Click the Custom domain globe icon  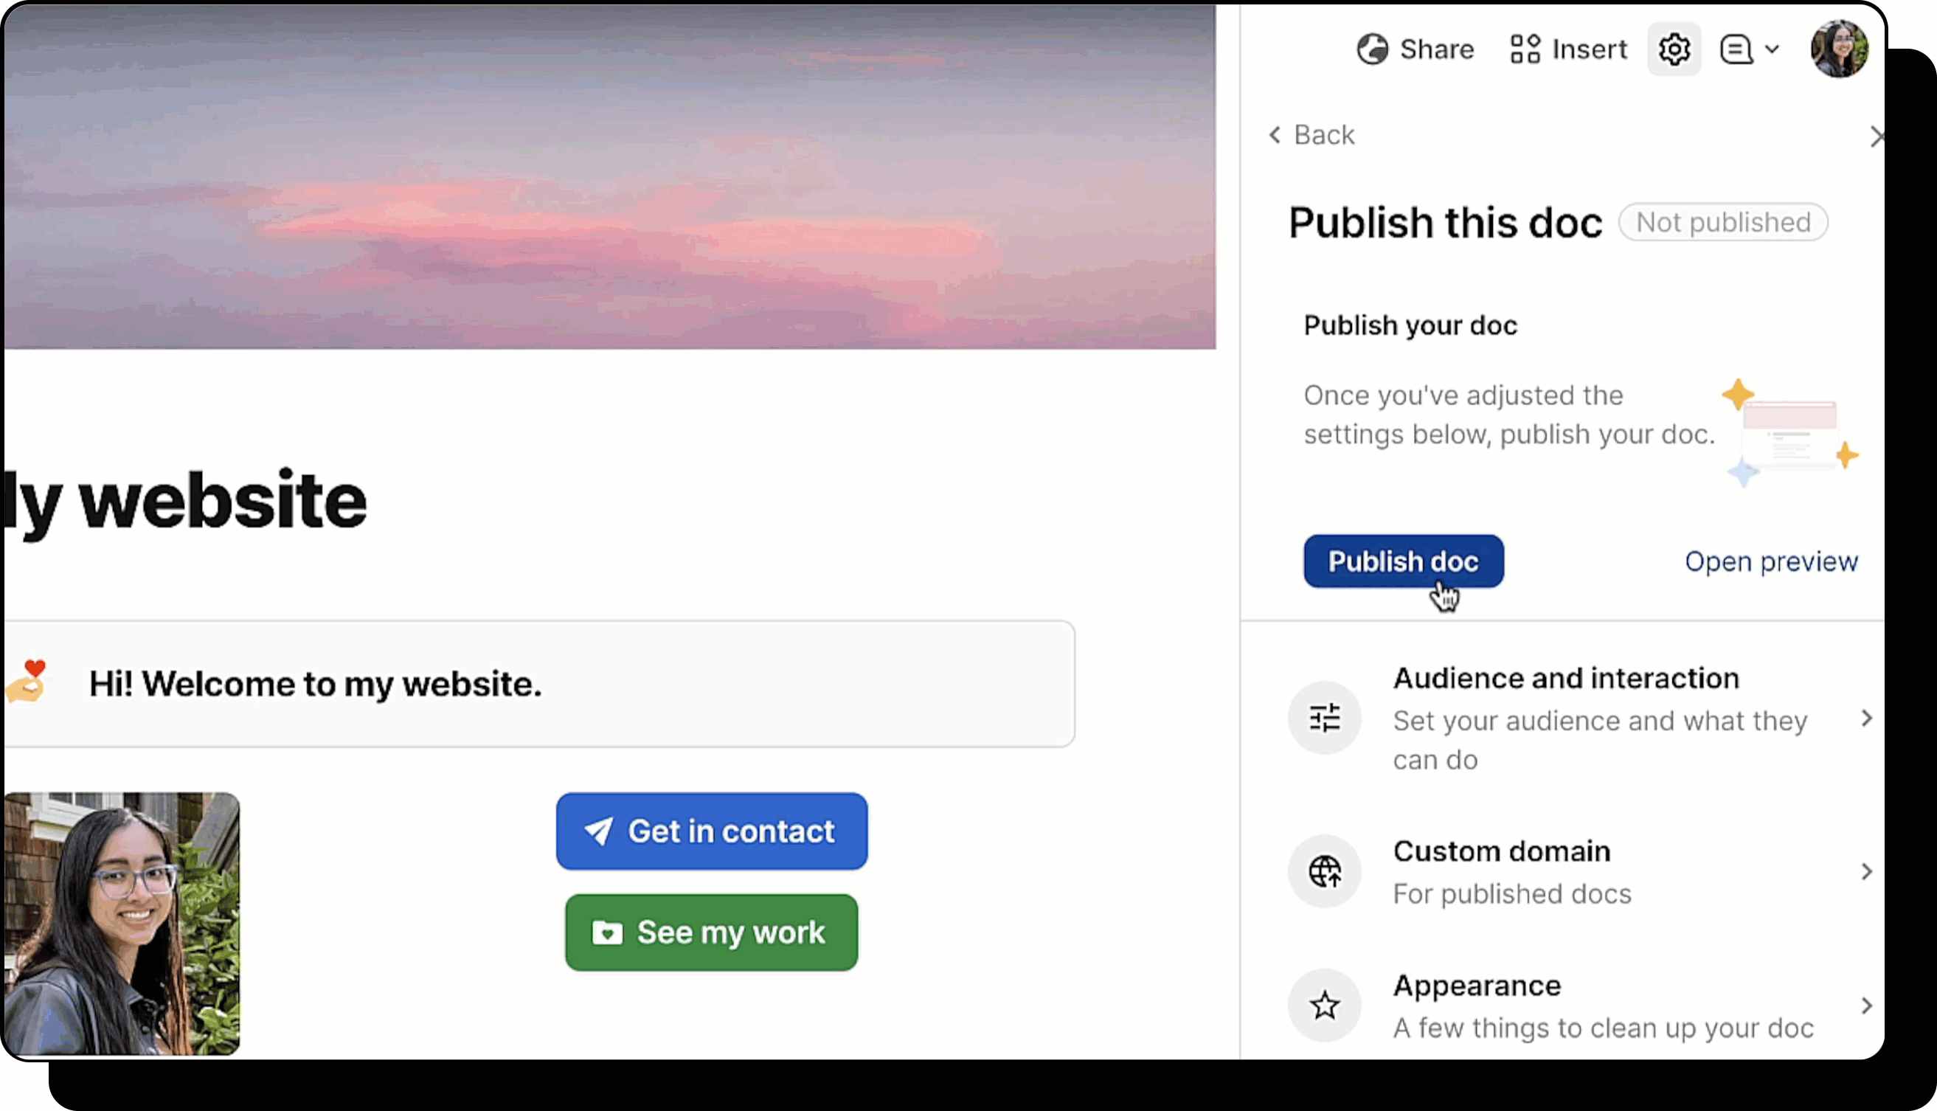point(1324,871)
